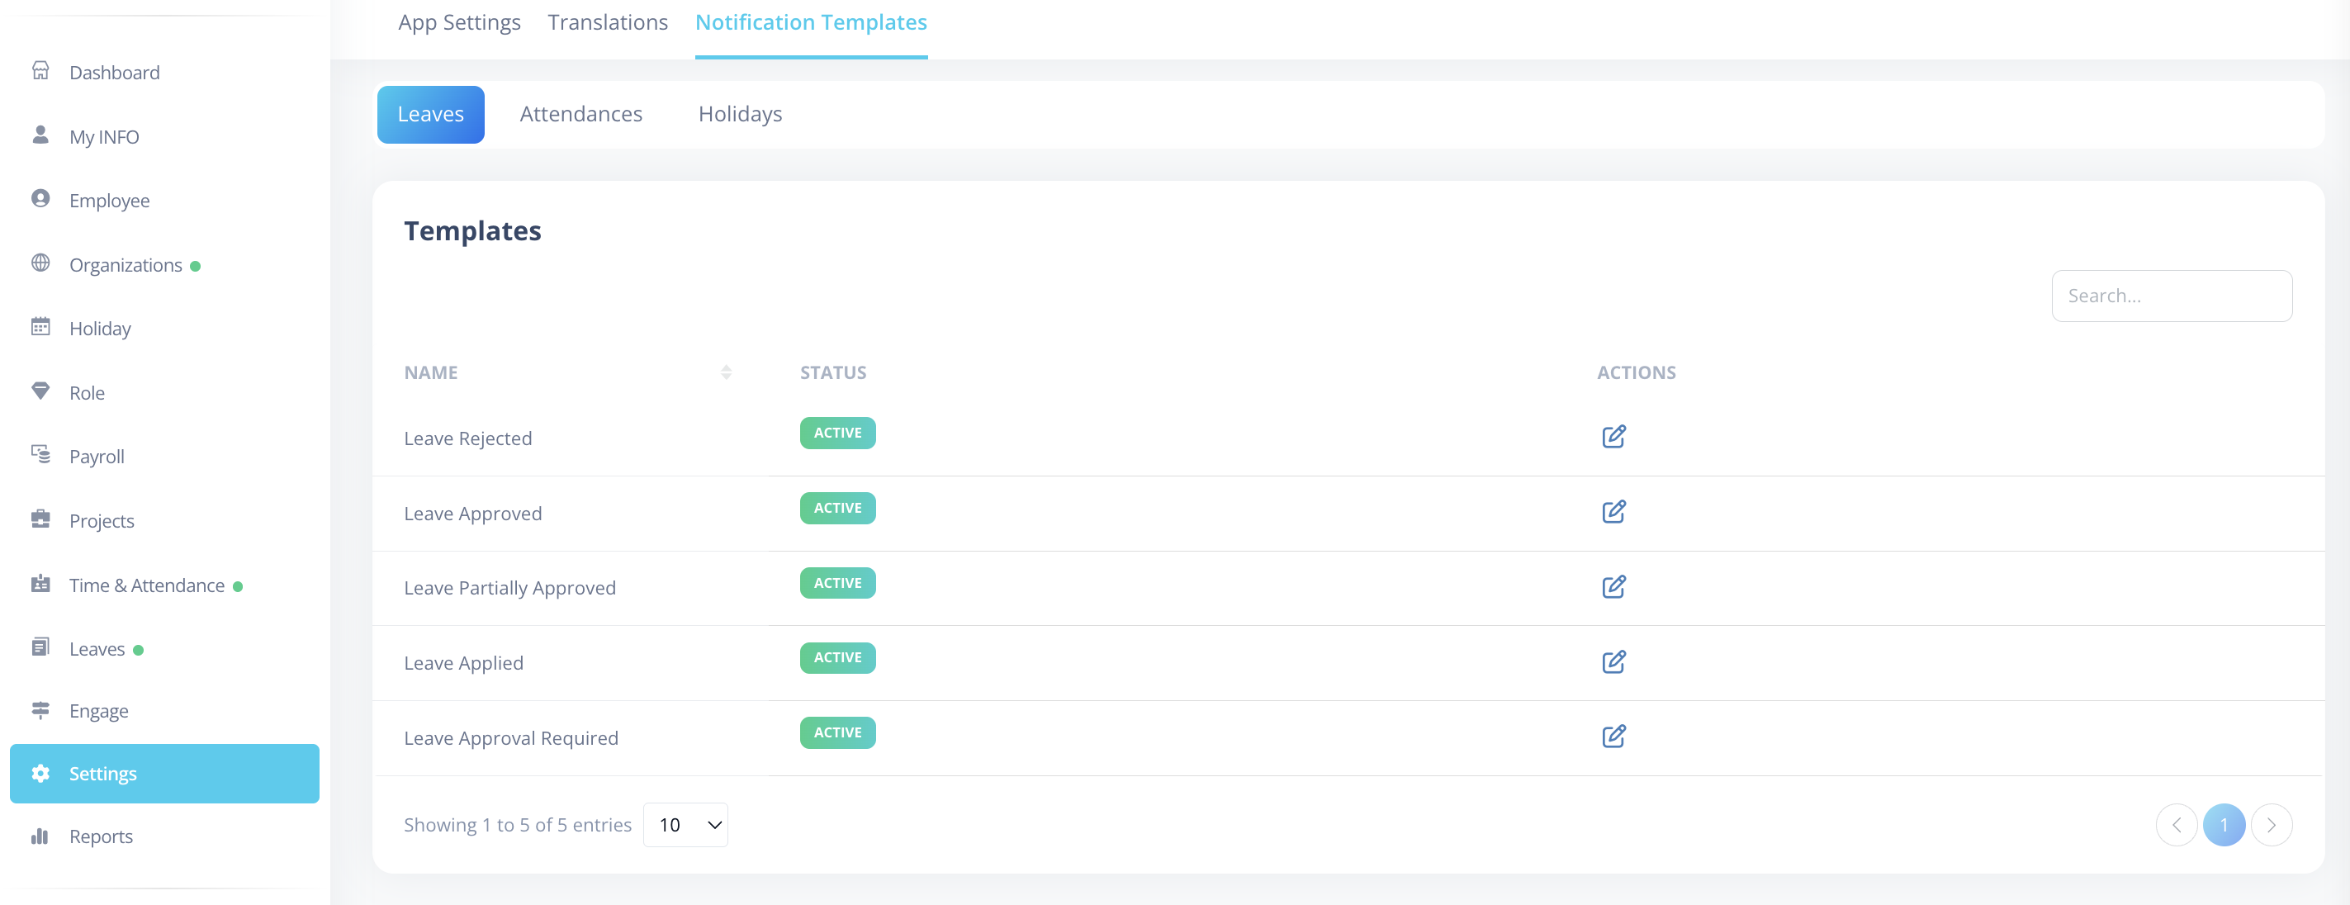
Task: Open Organizations globe icon
Action: (40, 263)
